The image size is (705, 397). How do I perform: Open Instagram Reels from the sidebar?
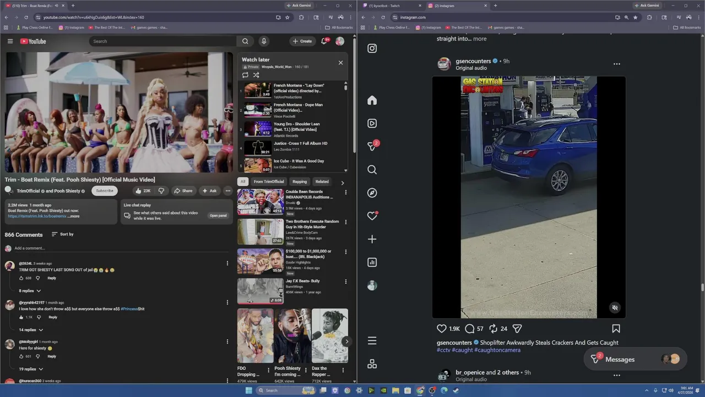point(372,124)
